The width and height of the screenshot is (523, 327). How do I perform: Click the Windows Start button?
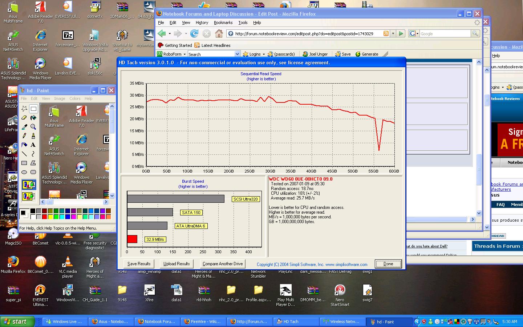(17, 322)
